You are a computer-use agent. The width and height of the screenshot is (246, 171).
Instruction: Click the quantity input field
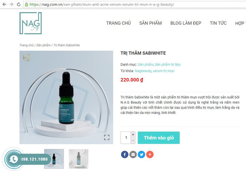tap(126, 138)
